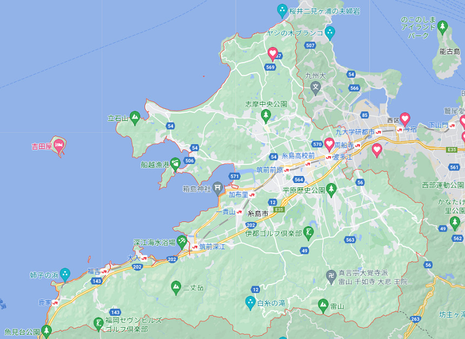465x339 pixels.
Task: Open the 一貴山 JR station icon
Action: coord(239,212)
